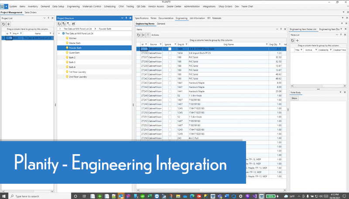Filter the Source column in Items grid
This screenshot has width=349, height=199.
pos(161,44)
